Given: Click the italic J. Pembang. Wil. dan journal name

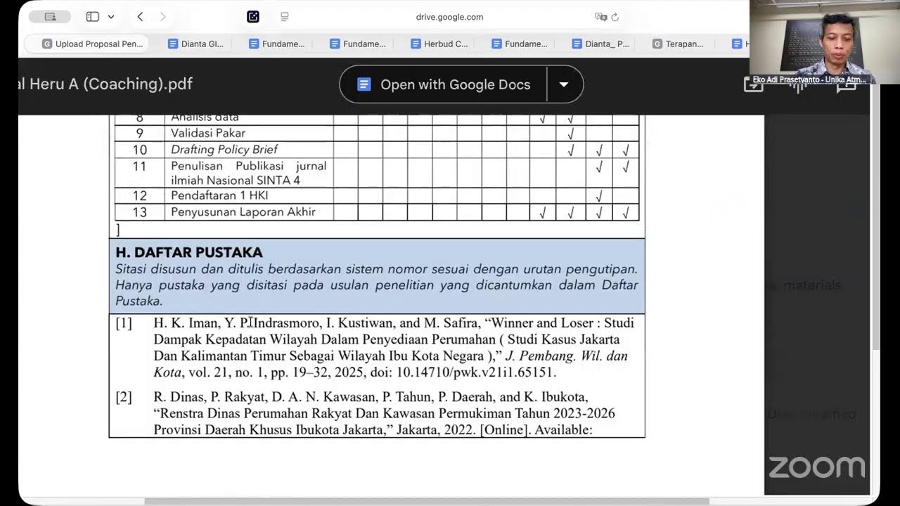Looking at the screenshot, I should pos(567,356).
